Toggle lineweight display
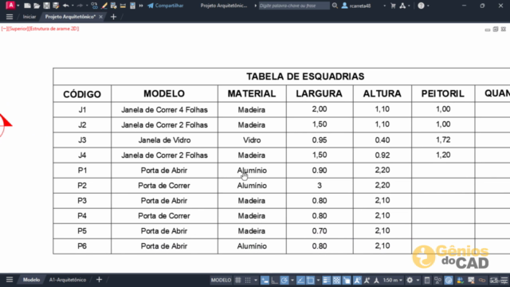510x287 pixels. (x=326, y=280)
